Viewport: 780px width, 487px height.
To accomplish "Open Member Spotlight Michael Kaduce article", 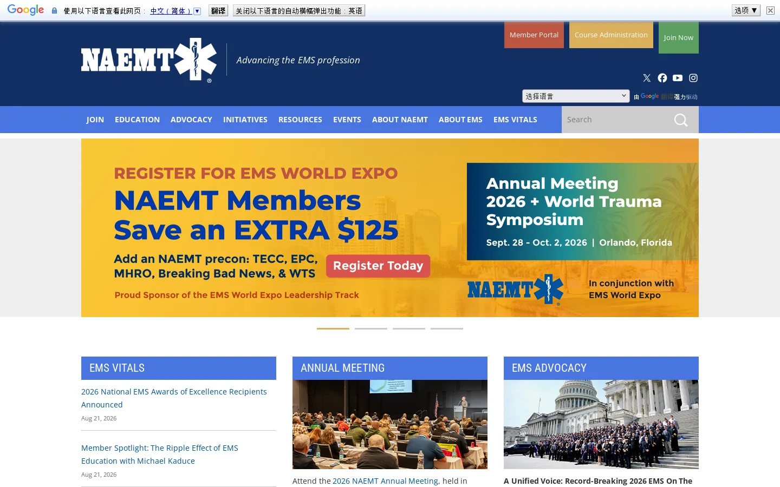I will [160, 455].
